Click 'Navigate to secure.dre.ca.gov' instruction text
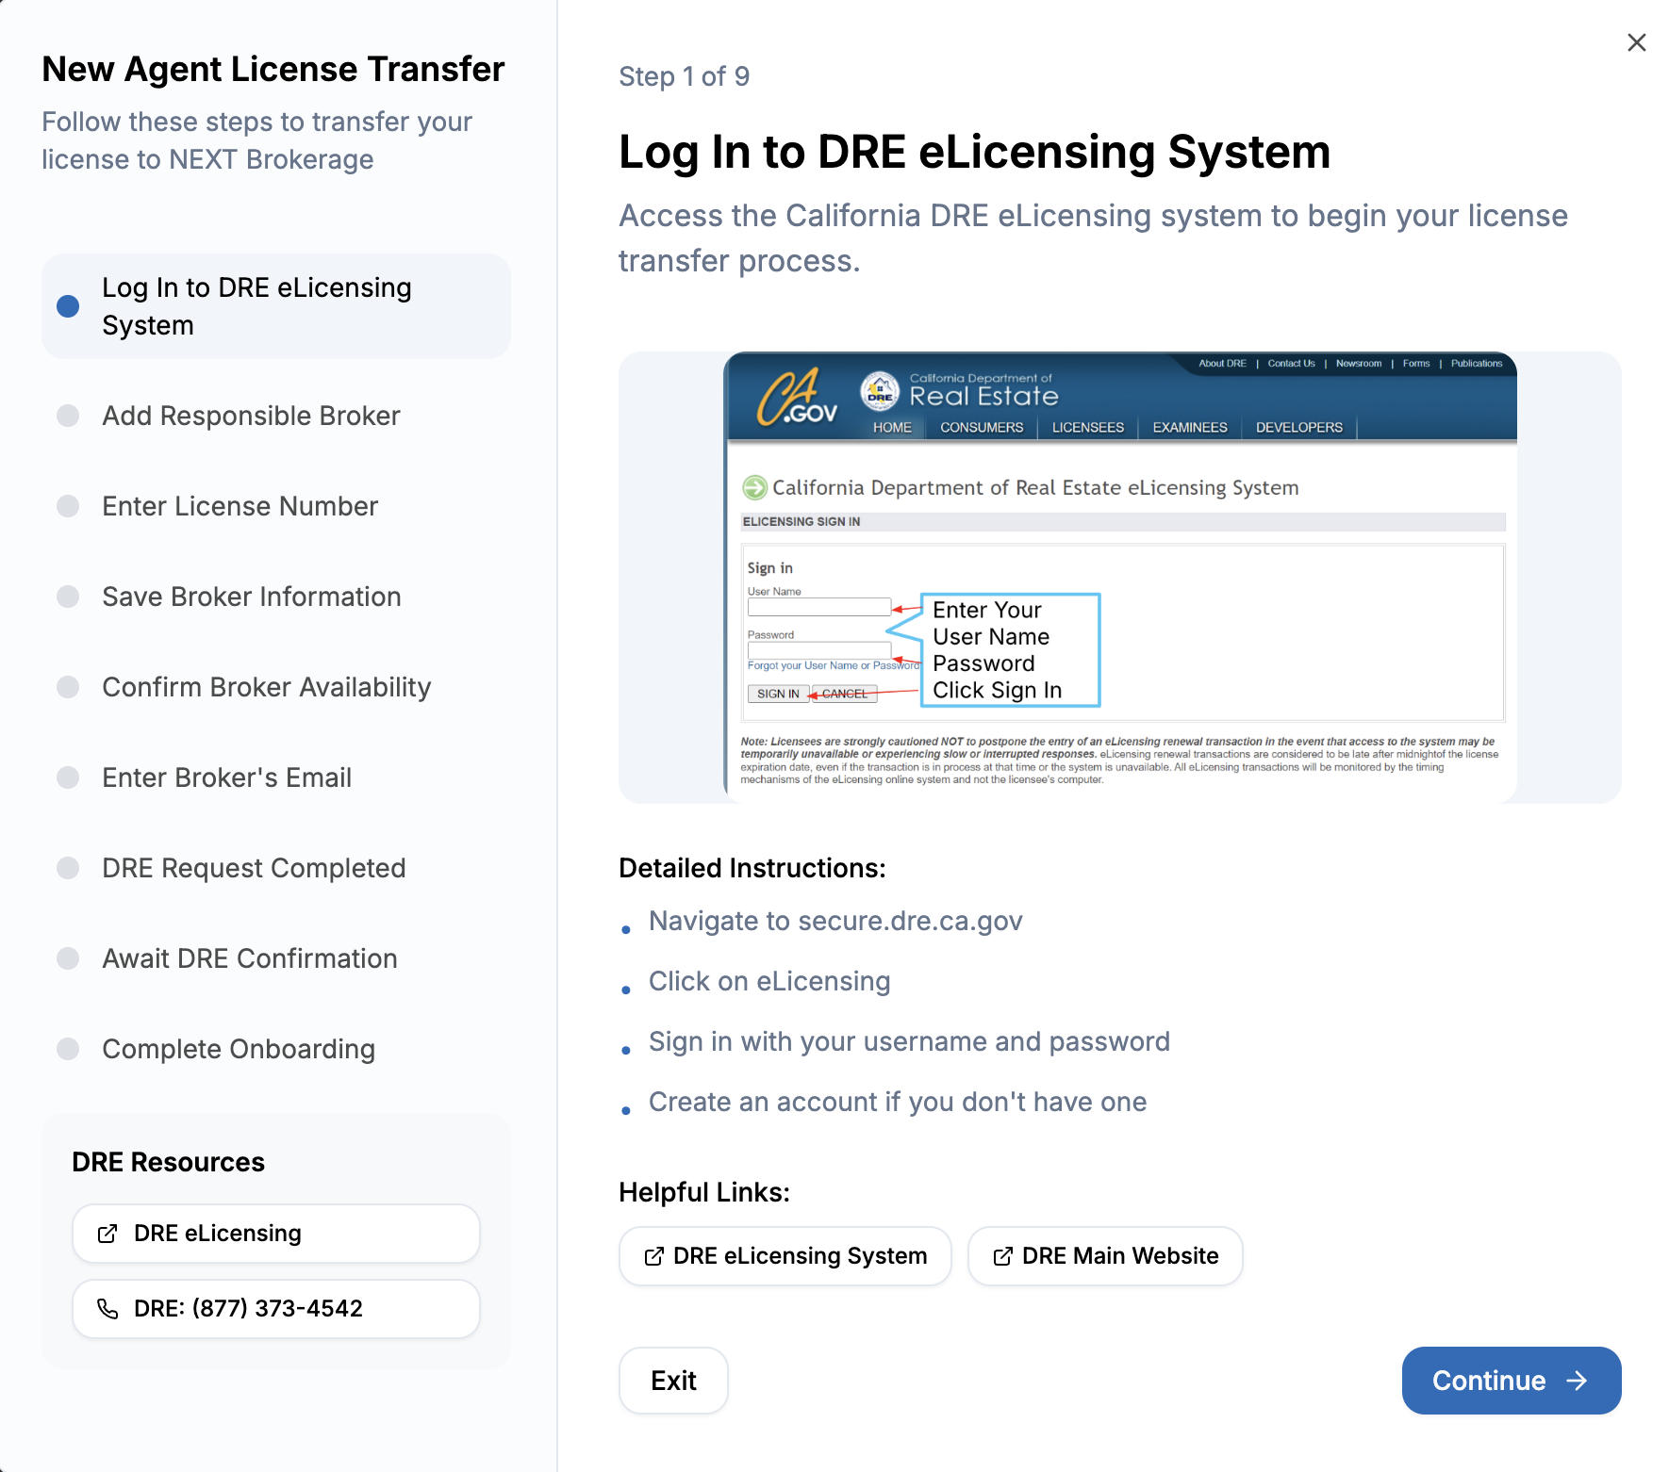The height and width of the screenshot is (1472, 1669). 835,921
